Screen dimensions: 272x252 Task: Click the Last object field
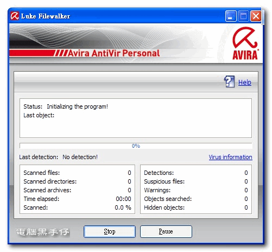pos(39,115)
